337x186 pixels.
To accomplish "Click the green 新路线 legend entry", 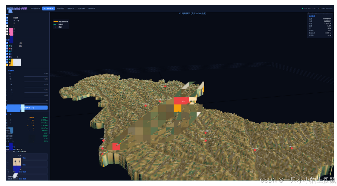I will point(59,24).
